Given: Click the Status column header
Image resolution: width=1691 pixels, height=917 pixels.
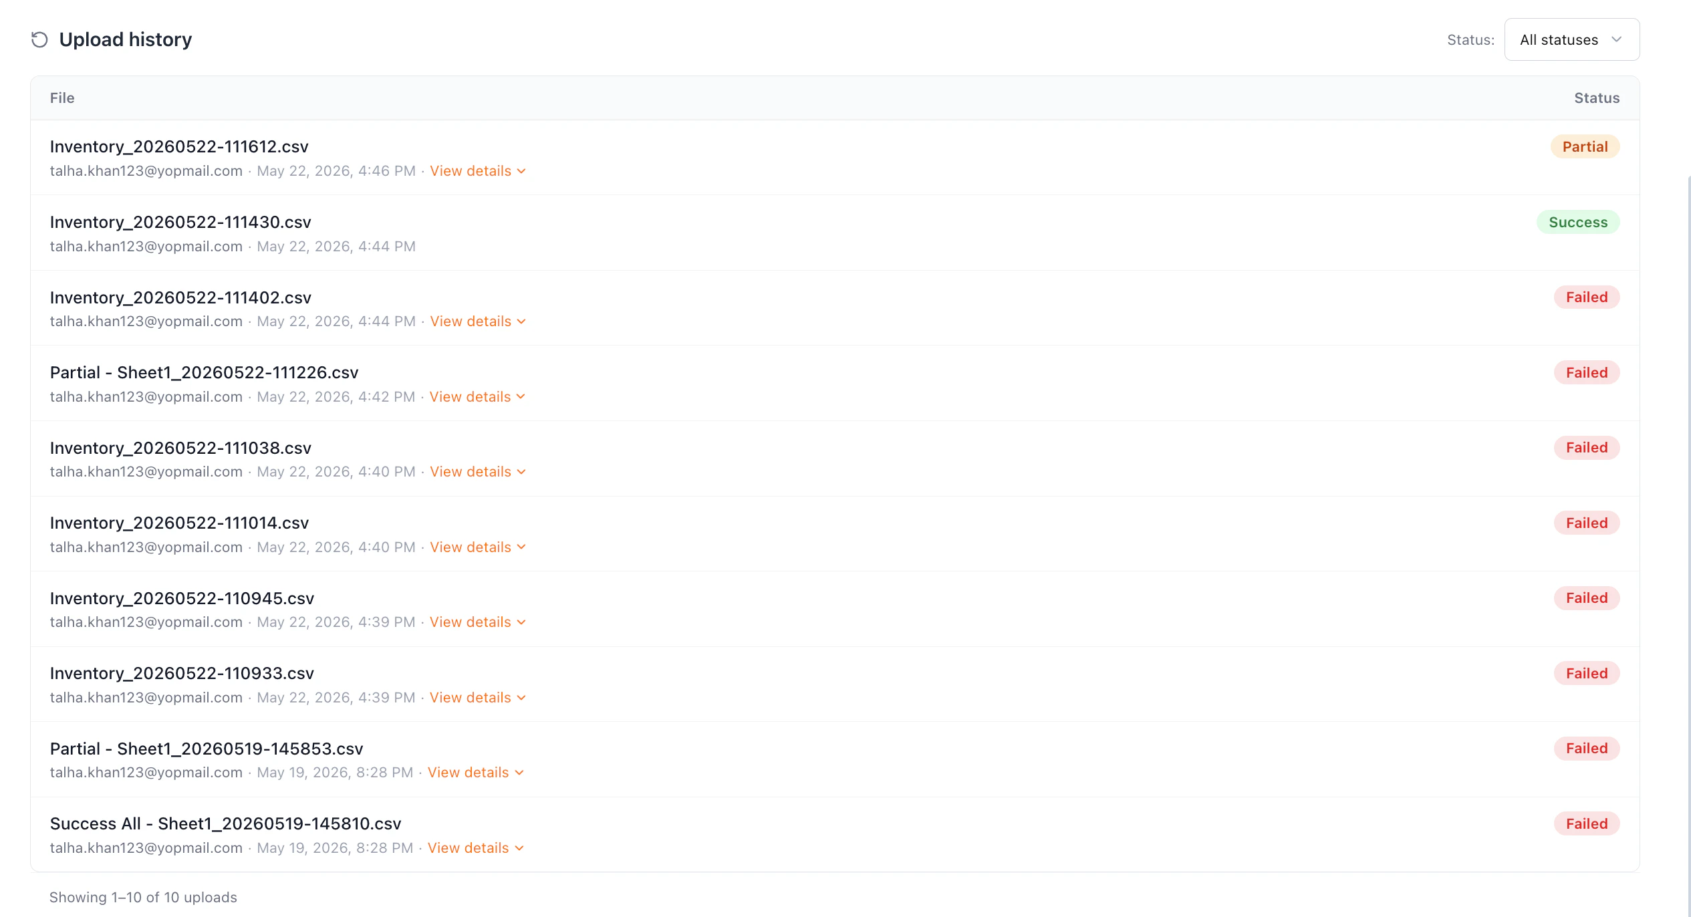Looking at the screenshot, I should (x=1597, y=98).
